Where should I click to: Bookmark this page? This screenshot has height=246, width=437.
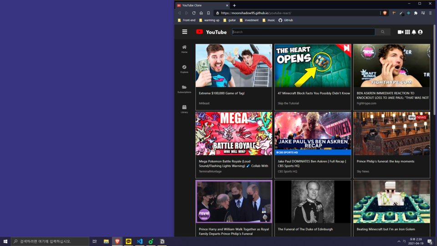pos(208,13)
